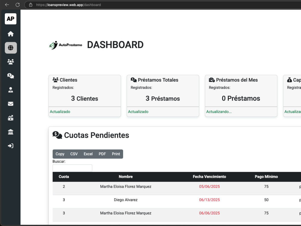Image resolution: width=301 pixels, height=226 pixels.
Task: Open the clients group icon in sidebar
Action: coord(11,62)
